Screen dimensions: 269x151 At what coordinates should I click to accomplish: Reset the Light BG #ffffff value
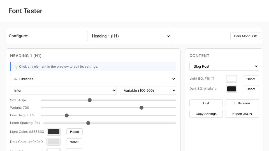(251, 79)
